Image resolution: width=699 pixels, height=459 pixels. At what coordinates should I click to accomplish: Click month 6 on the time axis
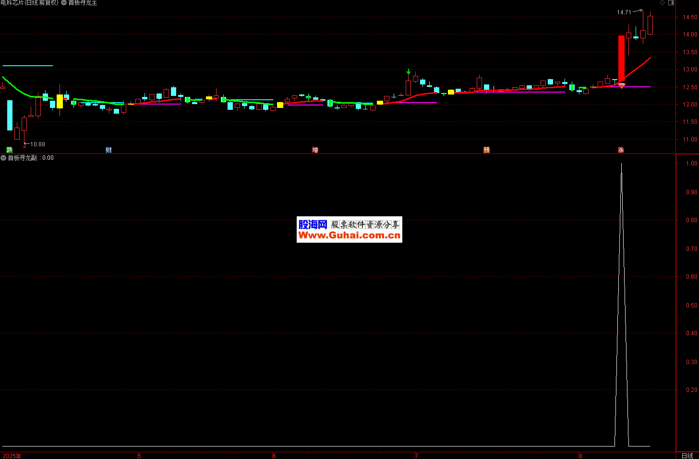pos(274,456)
